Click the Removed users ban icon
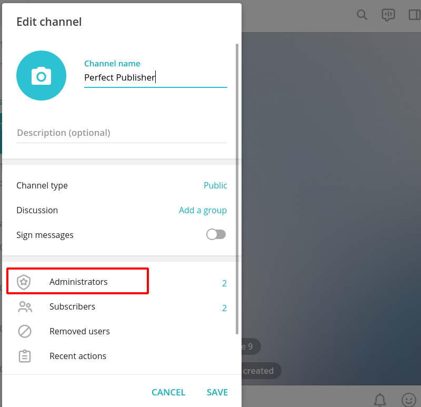Screen dimensions: 421x407 25,331
